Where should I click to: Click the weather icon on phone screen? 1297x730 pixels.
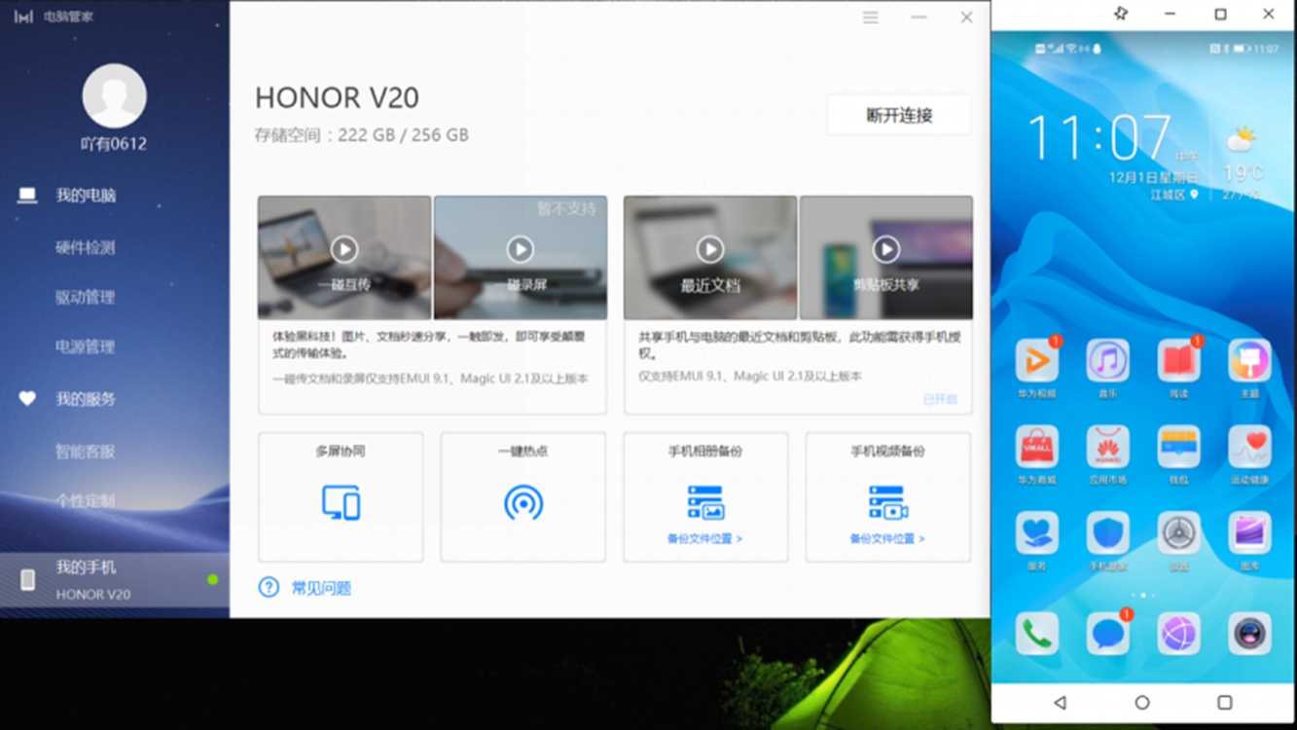tap(1241, 140)
